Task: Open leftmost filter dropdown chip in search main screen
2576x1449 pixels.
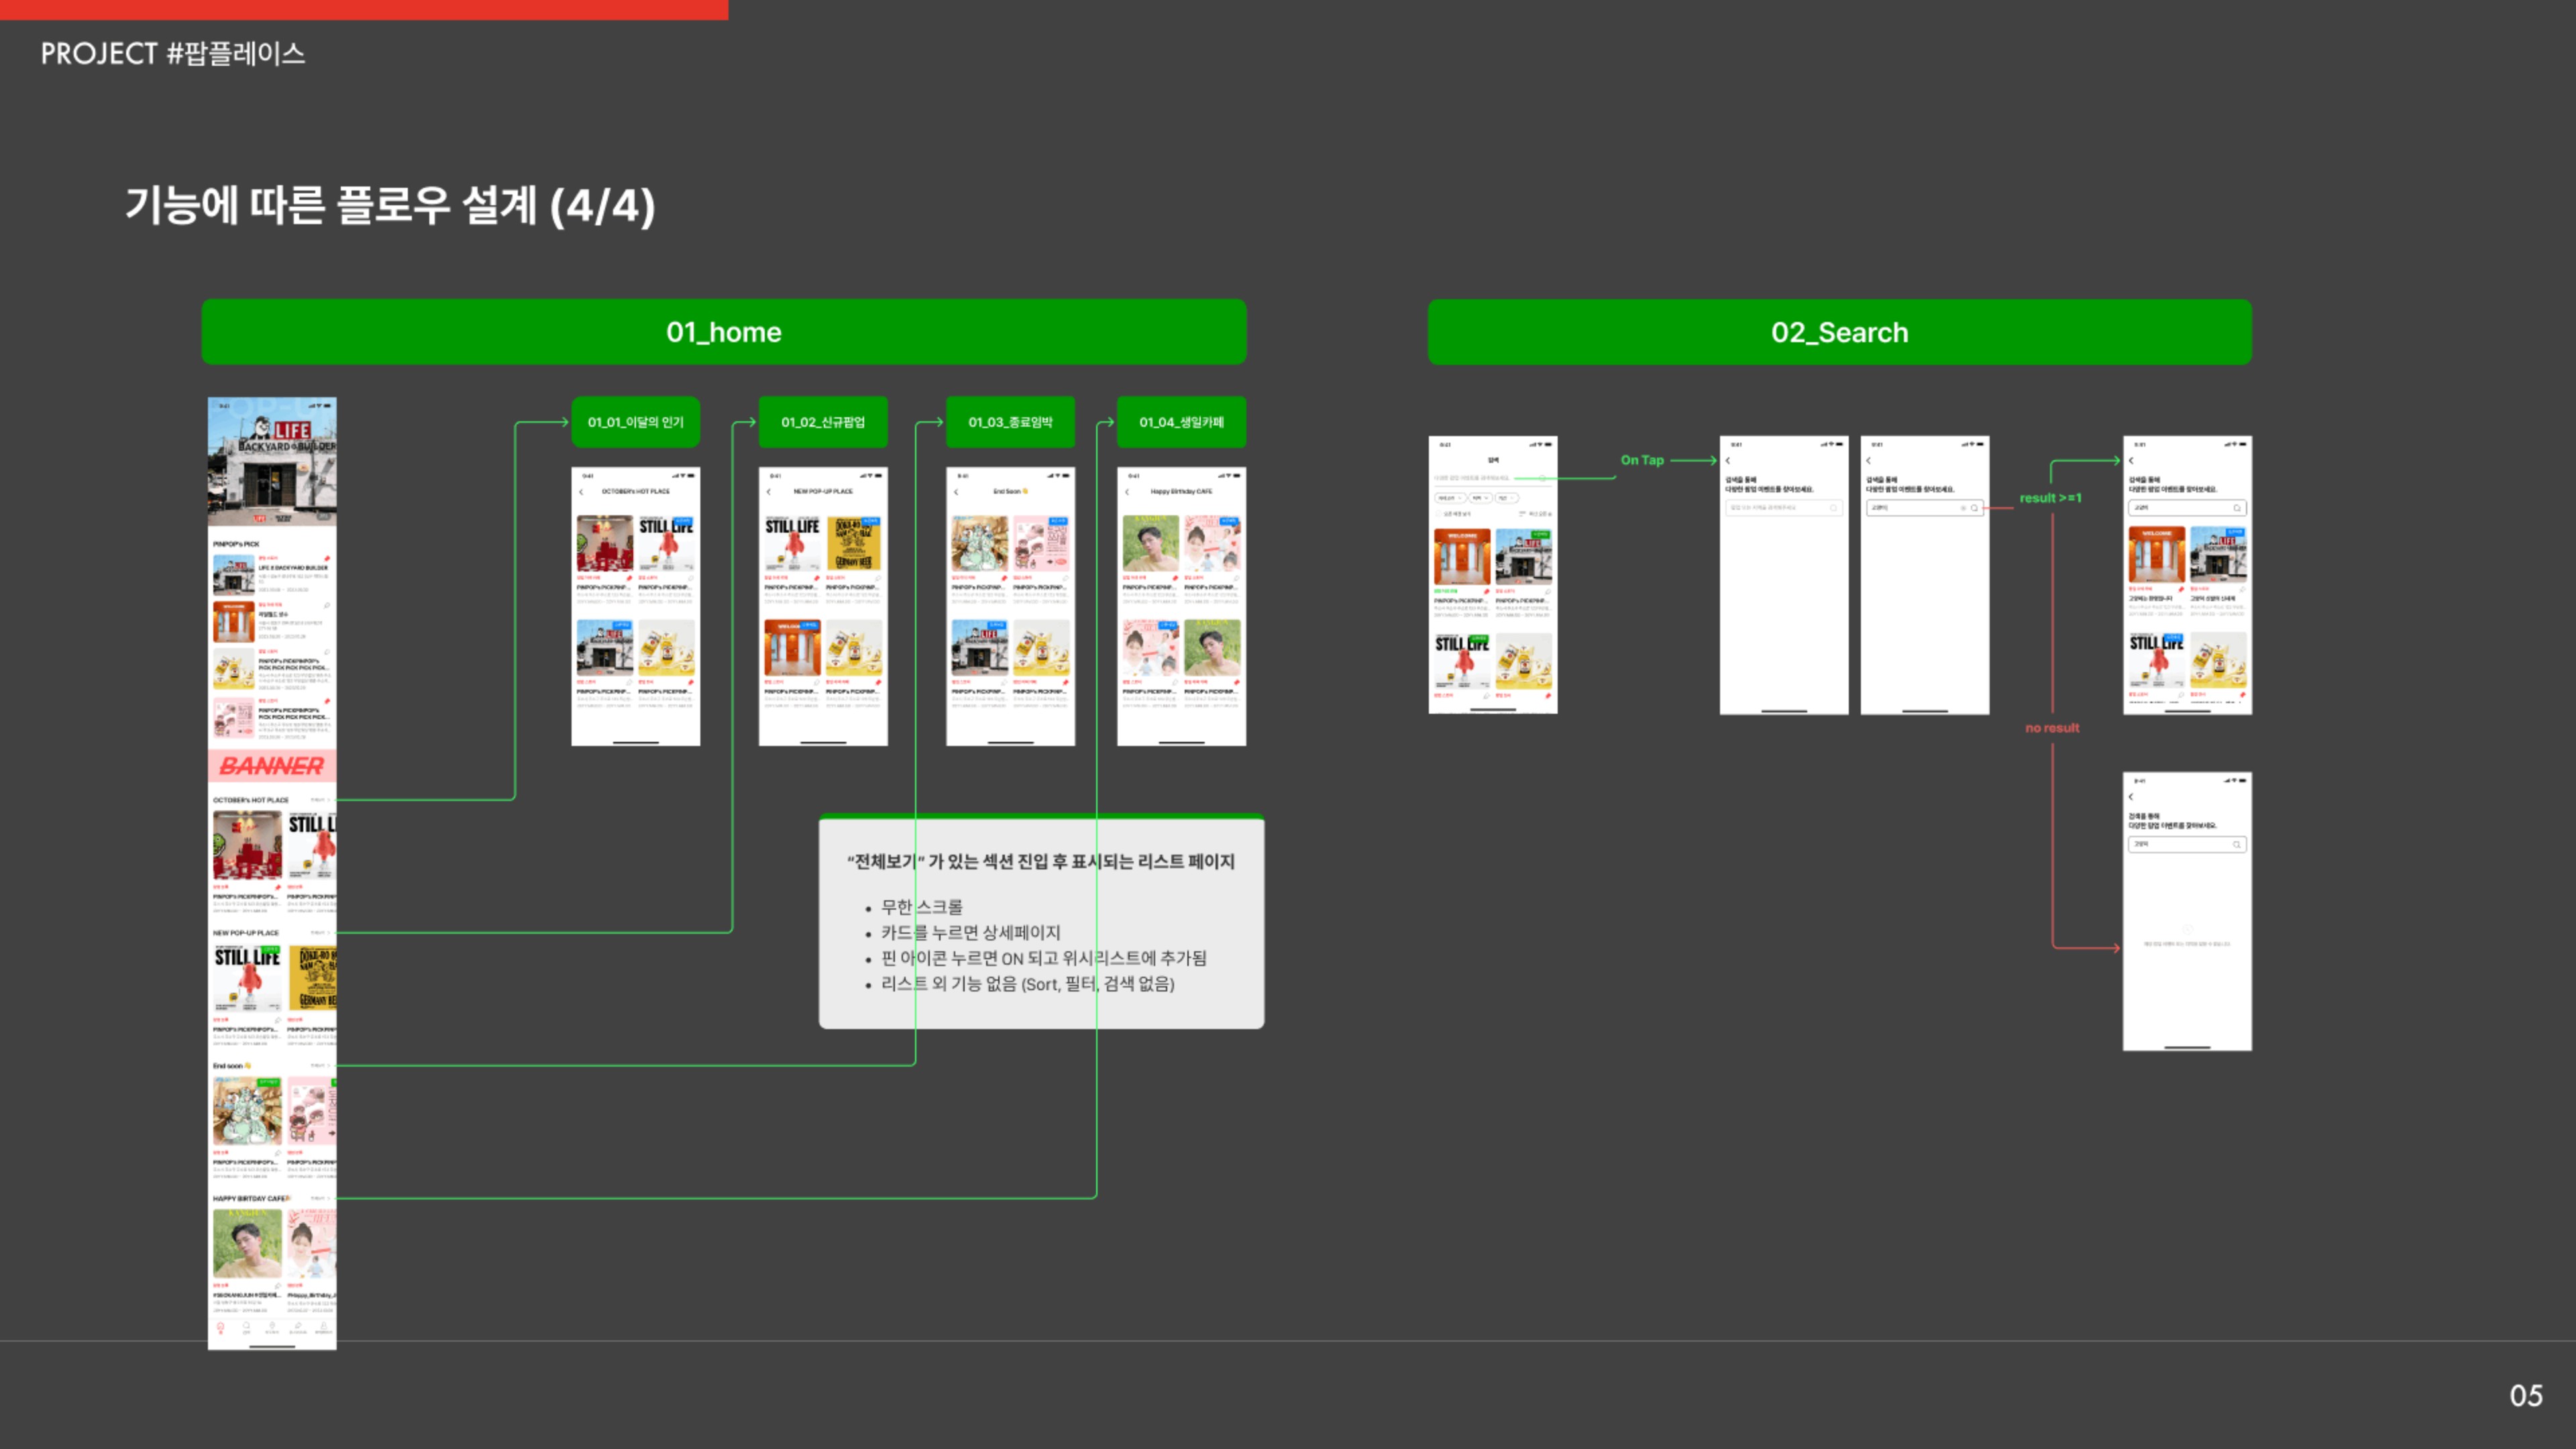Action: [x=1450, y=498]
